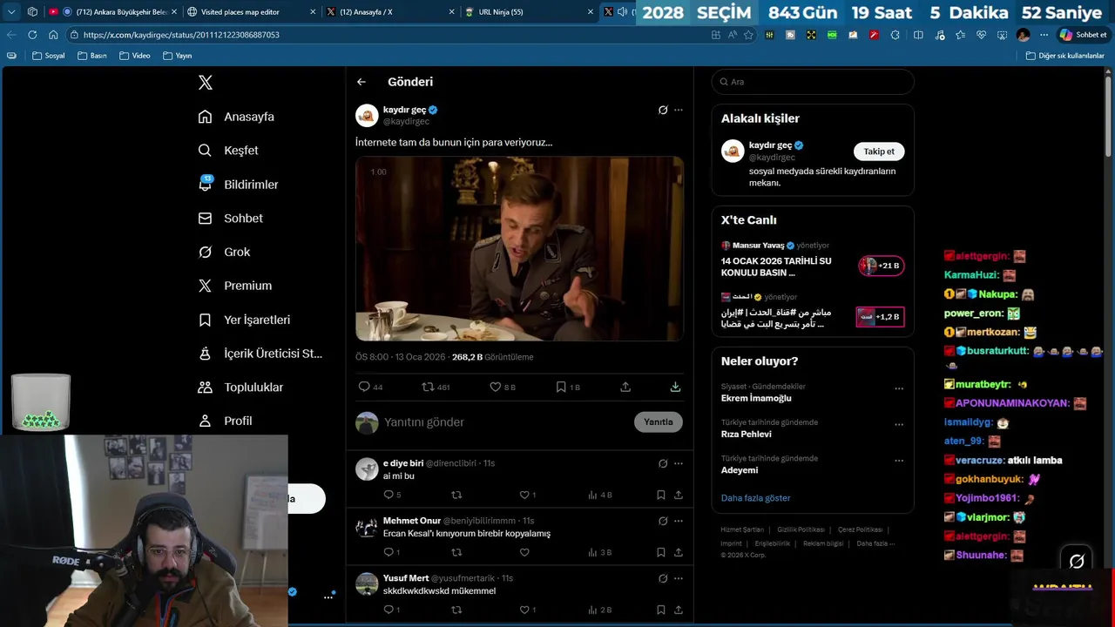Go back with the Gönderi arrow
1115x627 pixels.
[362, 82]
